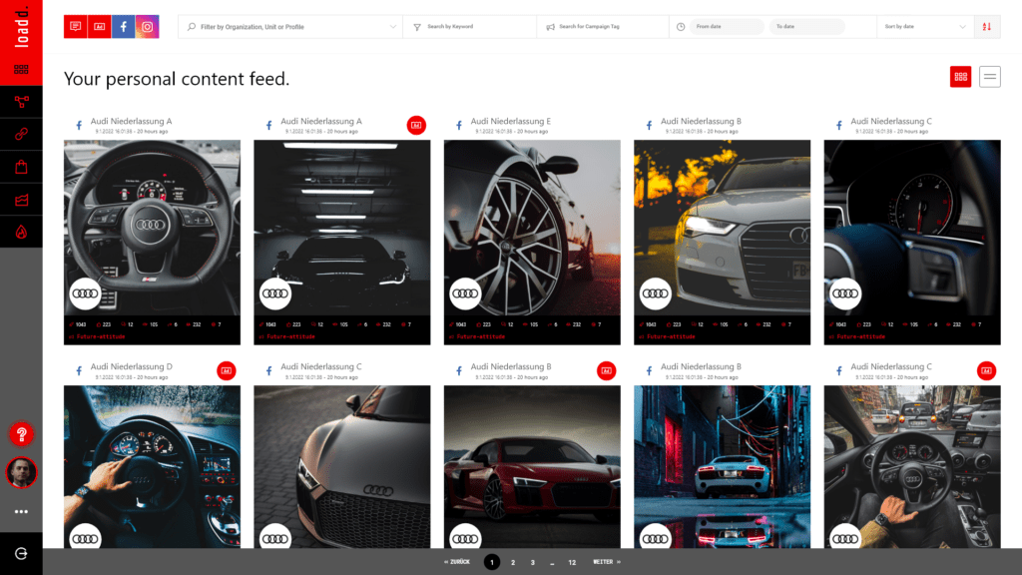Open the rainy driving post by Niederlassung D

pyautogui.click(x=152, y=467)
